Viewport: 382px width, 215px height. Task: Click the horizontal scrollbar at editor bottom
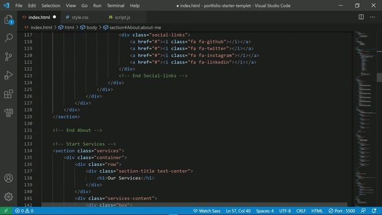[x=195, y=204]
